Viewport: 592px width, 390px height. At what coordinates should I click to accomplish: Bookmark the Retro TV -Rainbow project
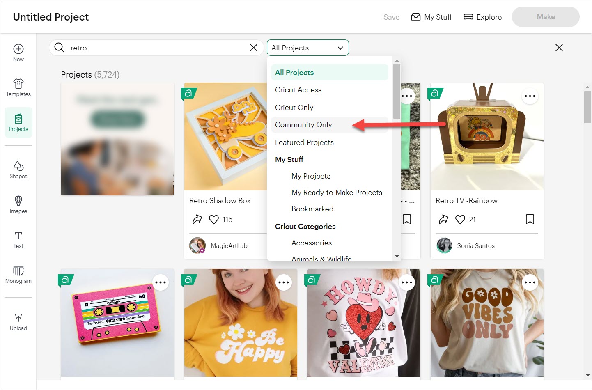[530, 219]
